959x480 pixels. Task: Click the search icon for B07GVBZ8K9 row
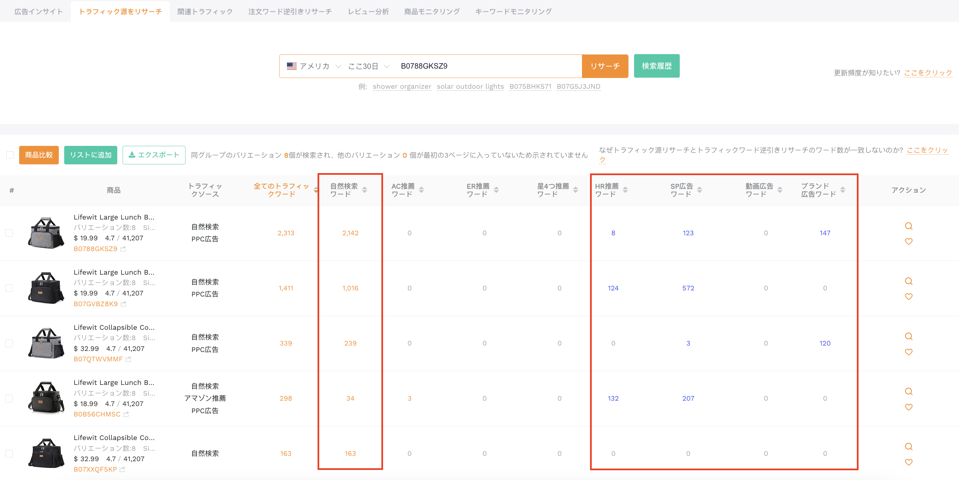[908, 281]
